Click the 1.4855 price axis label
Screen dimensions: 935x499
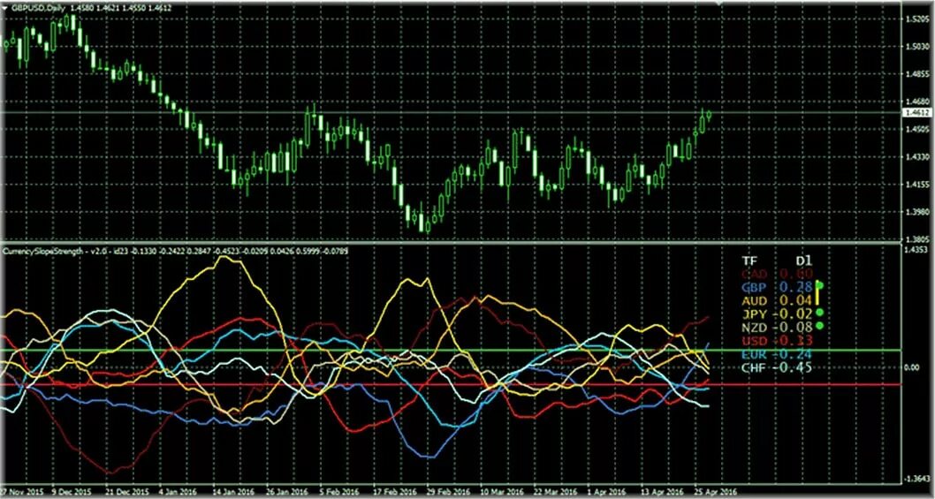point(916,74)
